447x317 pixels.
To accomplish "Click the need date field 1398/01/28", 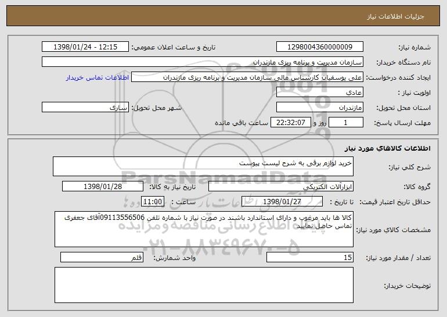I will pyautogui.click(x=103, y=187).
